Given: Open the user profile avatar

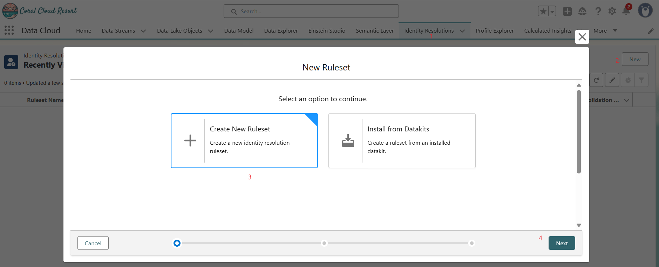Looking at the screenshot, I should point(645,11).
